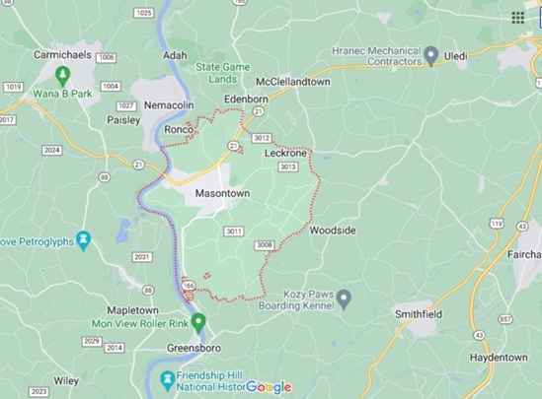Screen dimensions: 542x399
Task: Click the Google logo on the map
Action: tap(269, 387)
